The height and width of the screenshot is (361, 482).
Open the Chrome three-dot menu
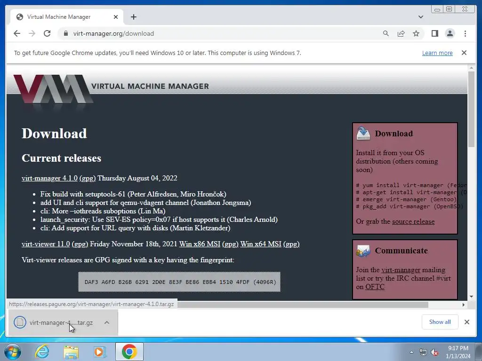click(465, 33)
